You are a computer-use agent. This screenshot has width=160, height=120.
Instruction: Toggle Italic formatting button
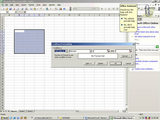105,9
